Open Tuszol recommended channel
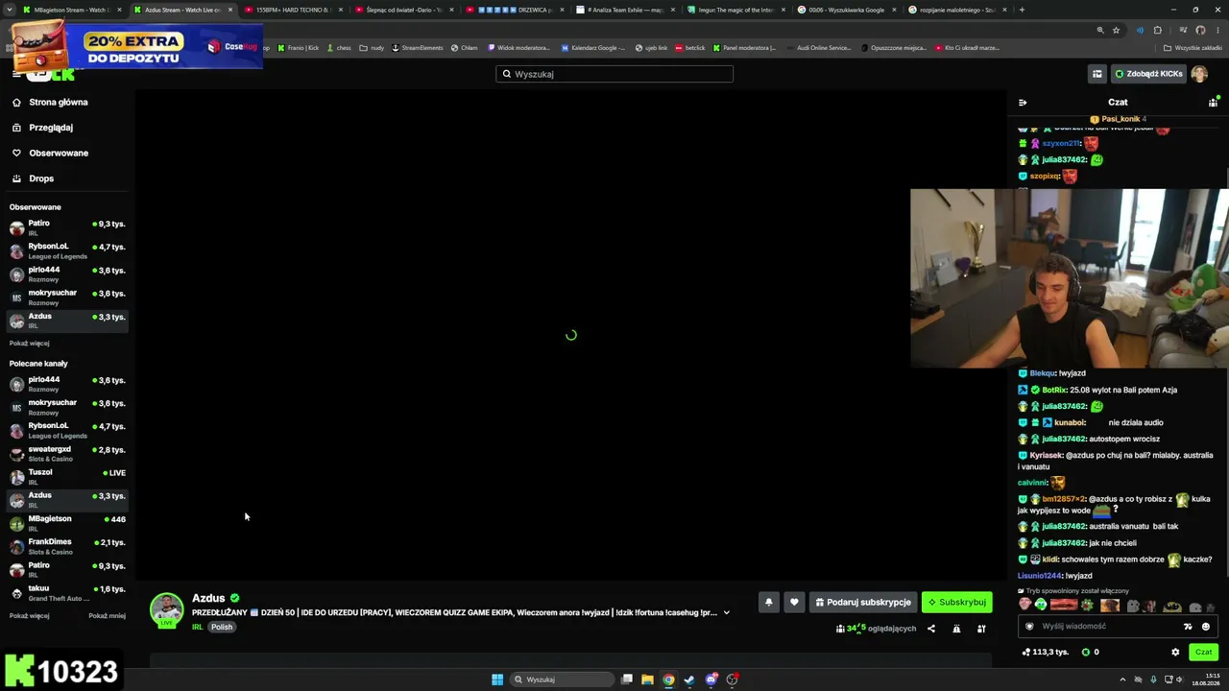The width and height of the screenshot is (1229, 691). (x=67, y=476)
